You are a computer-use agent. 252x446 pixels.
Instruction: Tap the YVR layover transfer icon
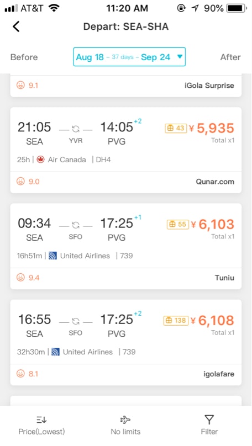point(76,129)
